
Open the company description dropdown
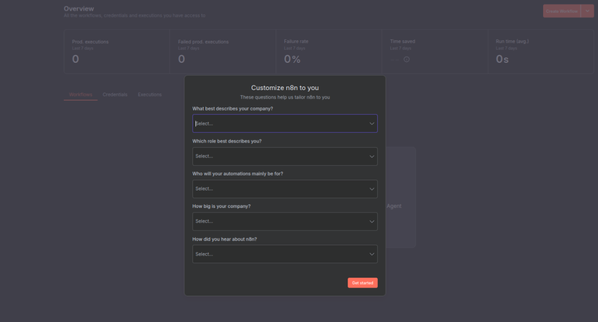pyautogui.click(x=285, y=123)
